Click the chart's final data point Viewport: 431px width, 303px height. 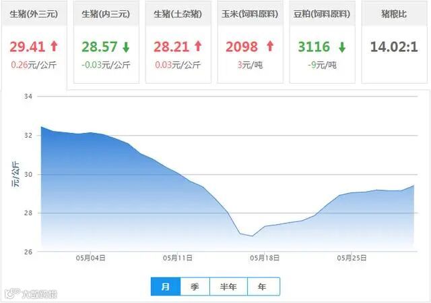pyautogui.click(x=413, y=186)
